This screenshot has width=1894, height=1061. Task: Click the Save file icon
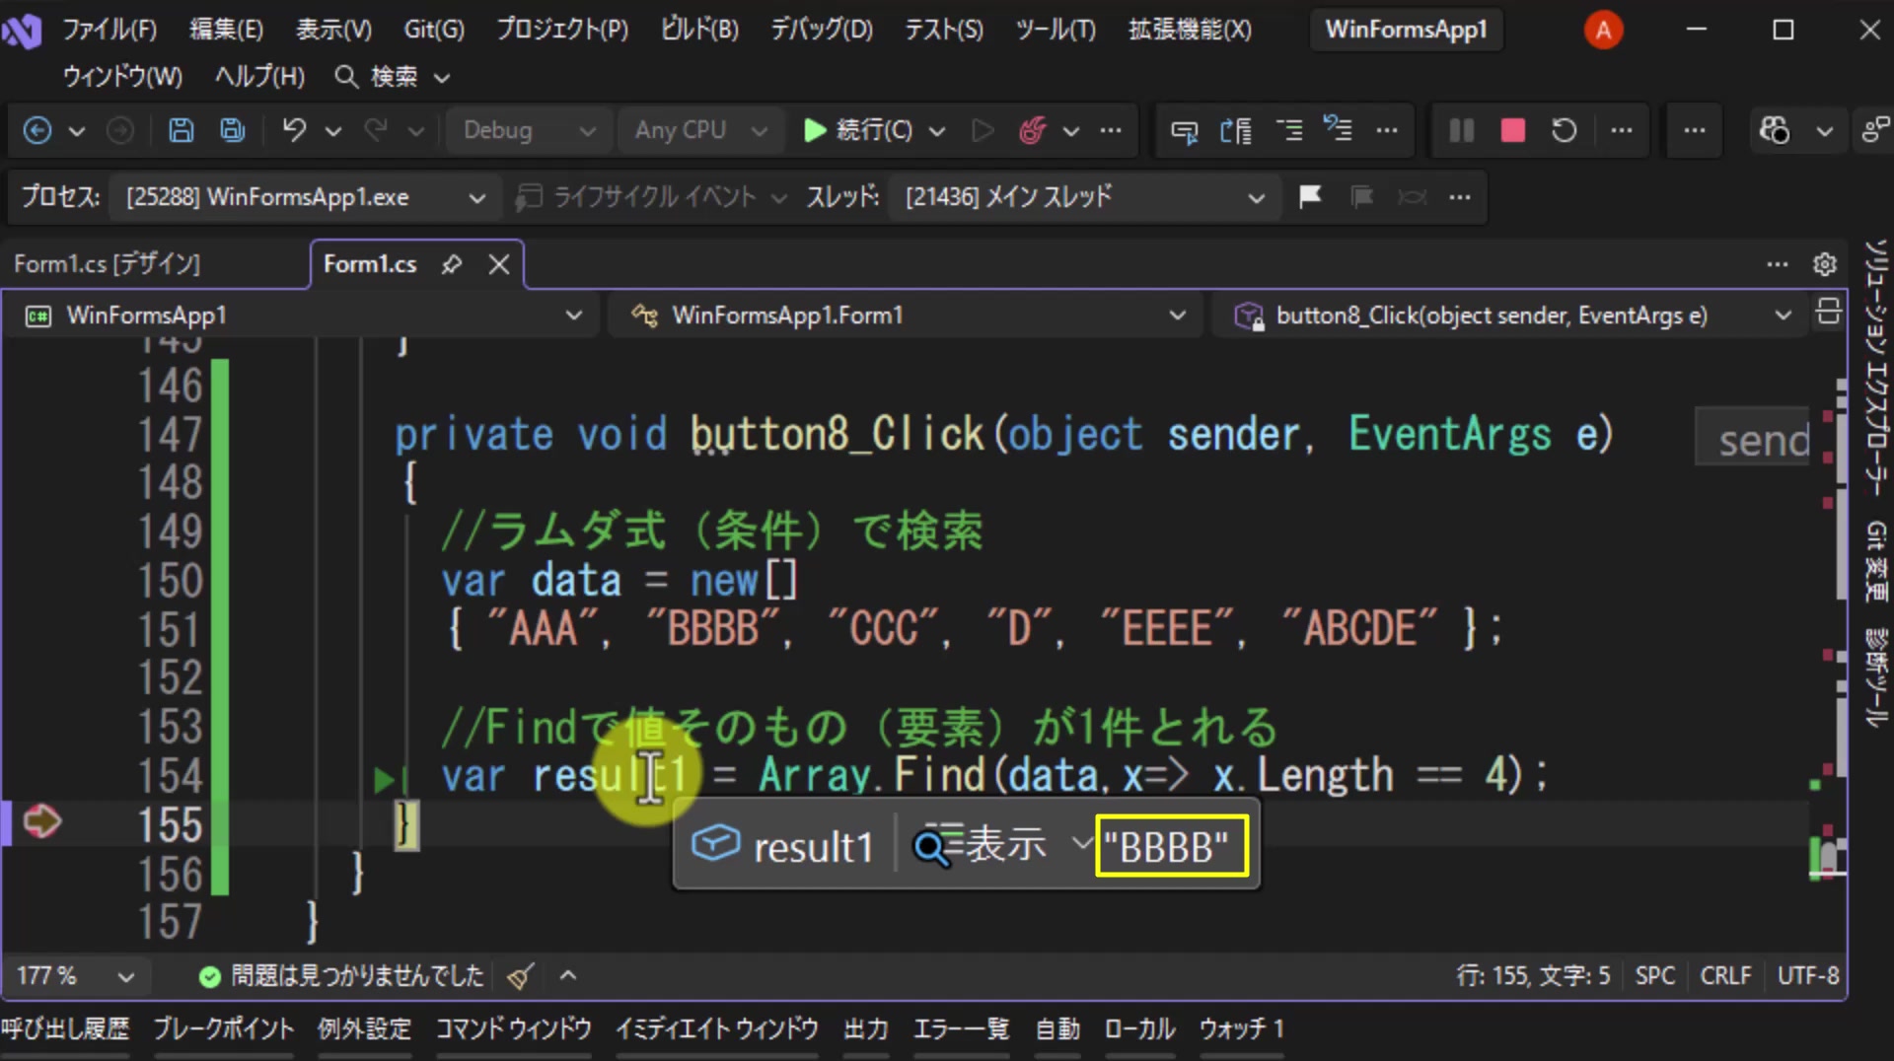181,130
